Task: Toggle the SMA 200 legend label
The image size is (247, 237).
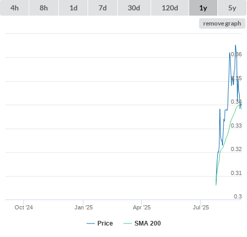Action: pyautogui.click(x=147, y=223)
